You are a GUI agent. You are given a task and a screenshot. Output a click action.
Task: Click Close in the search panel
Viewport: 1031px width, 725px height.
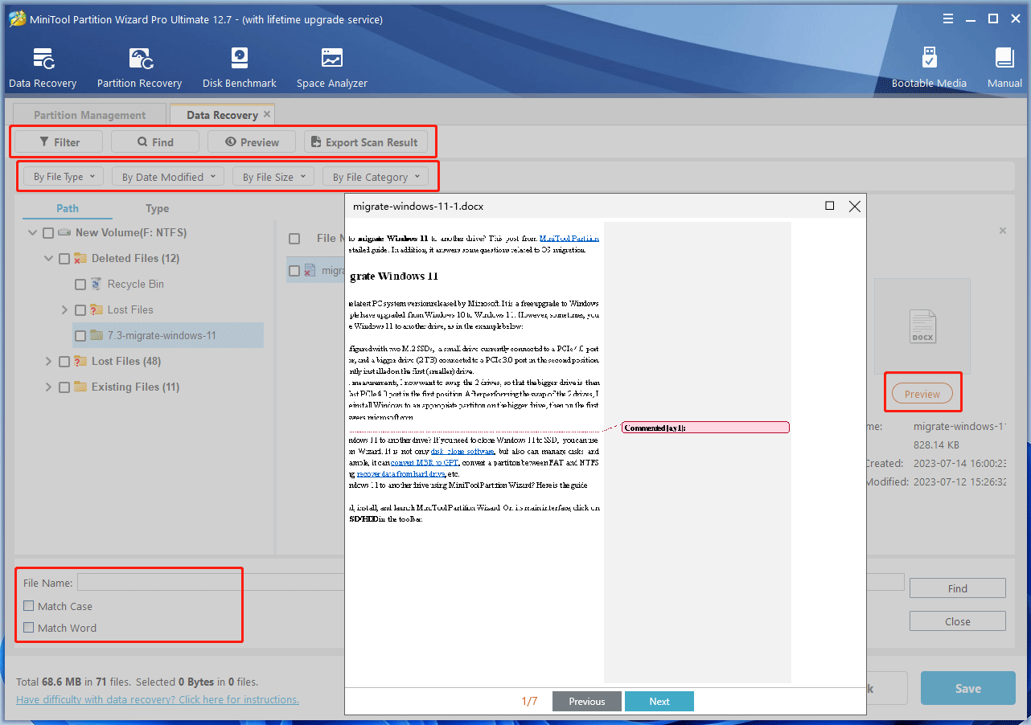[x=957, y=621]
